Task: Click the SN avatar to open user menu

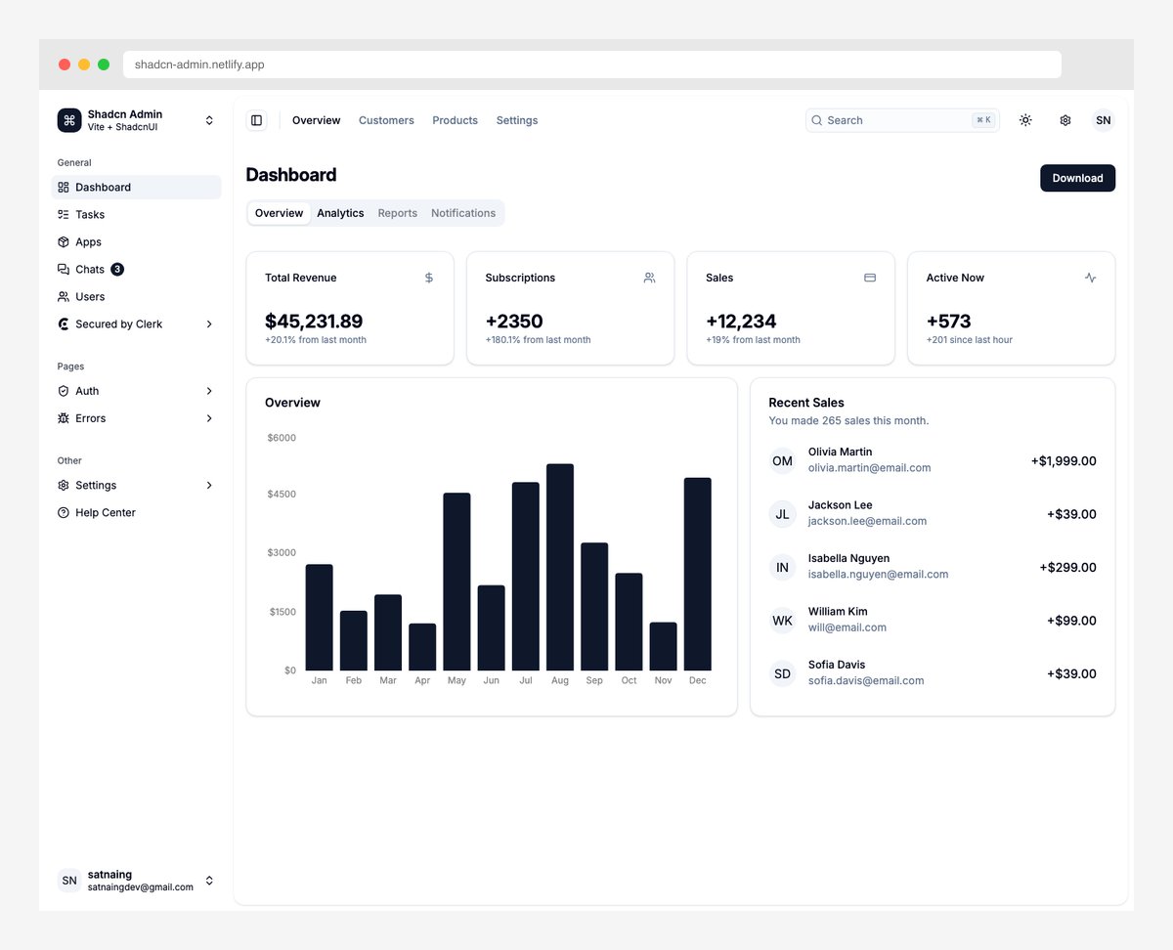Action: (x=1103, y=119)
